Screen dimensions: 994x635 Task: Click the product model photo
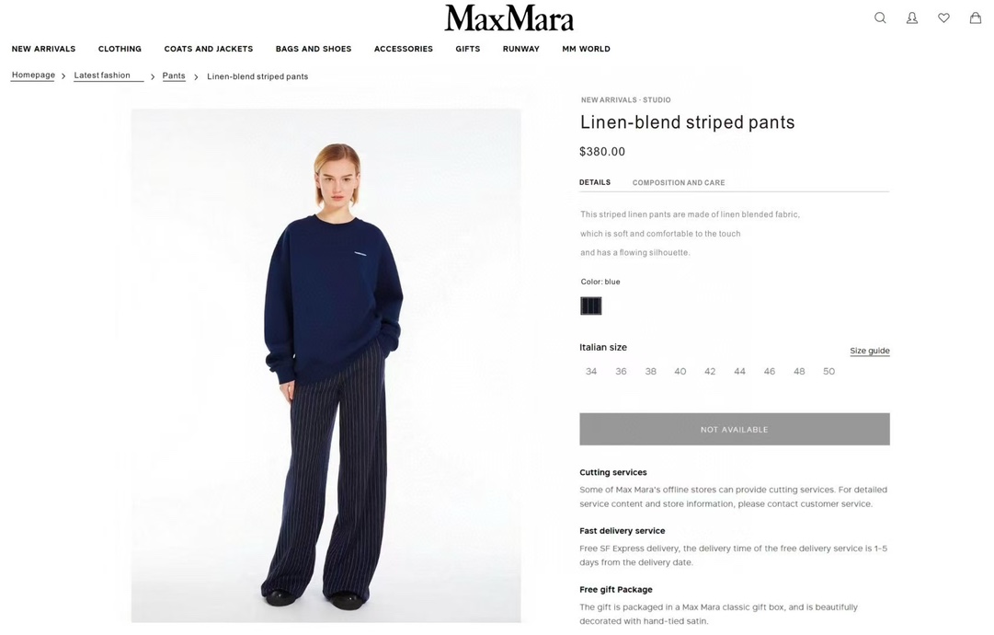tap(326, 365)
